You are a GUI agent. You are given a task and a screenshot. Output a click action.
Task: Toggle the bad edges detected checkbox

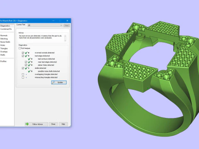click(x=23, y=56)
